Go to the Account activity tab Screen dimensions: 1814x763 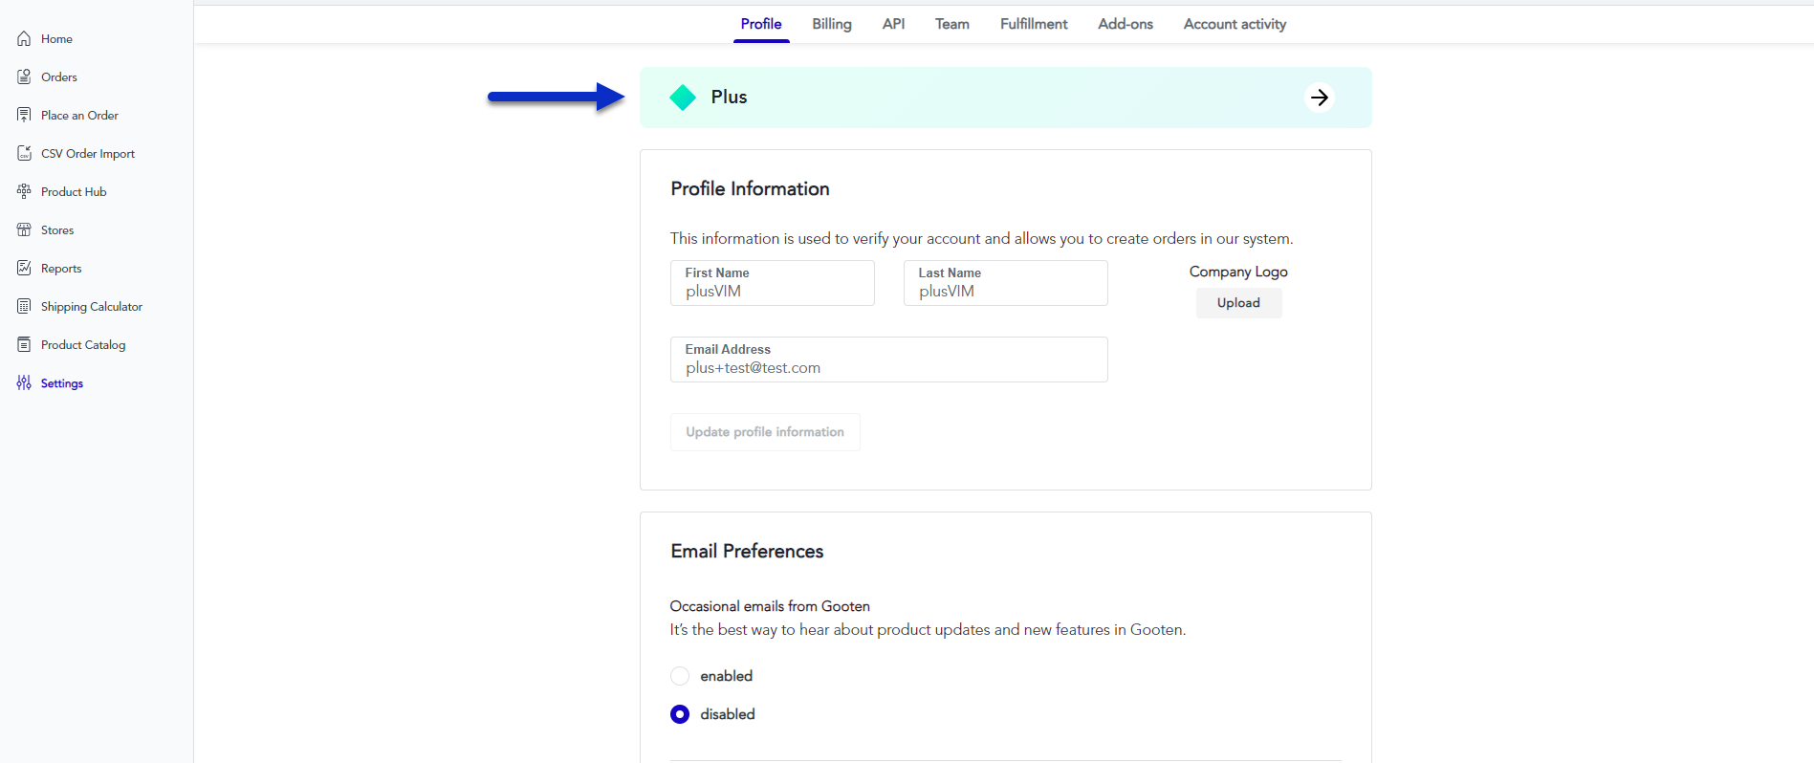[1234, 24]
